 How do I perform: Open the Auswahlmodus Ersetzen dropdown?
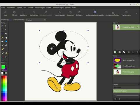[x=36, y=20]
